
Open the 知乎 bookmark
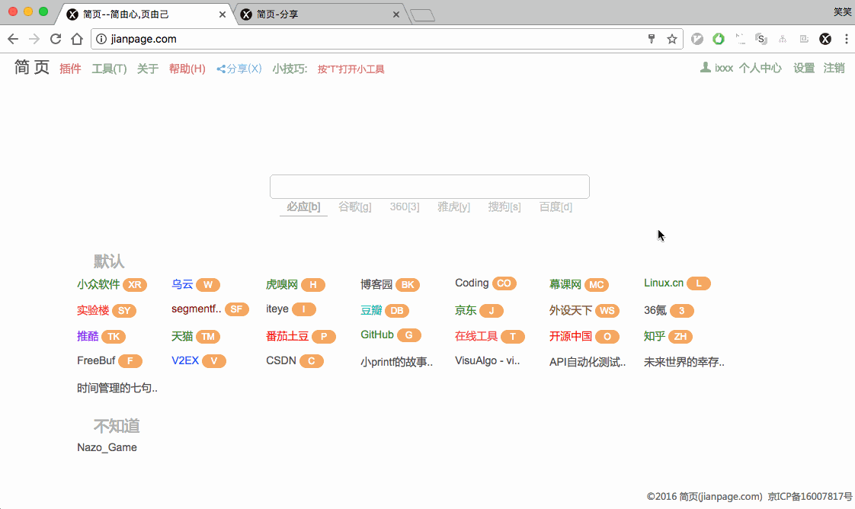tap(655, 336)
